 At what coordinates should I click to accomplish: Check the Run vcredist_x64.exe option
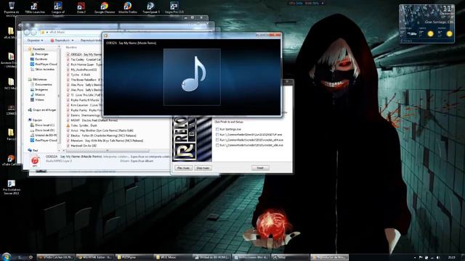click(x=217, y=140)
